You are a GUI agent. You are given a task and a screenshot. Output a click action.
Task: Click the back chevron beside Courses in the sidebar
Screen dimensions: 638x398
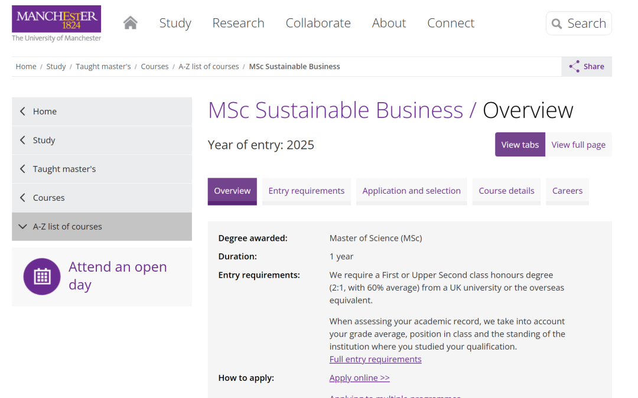point(23,198)
